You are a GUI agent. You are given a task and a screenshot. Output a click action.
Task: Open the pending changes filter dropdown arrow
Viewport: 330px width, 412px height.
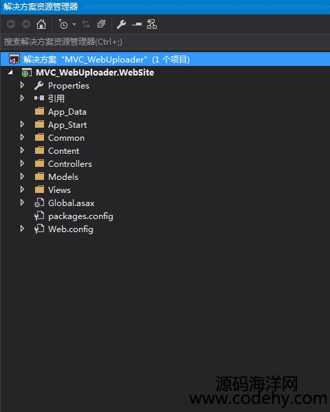[74, 24]
